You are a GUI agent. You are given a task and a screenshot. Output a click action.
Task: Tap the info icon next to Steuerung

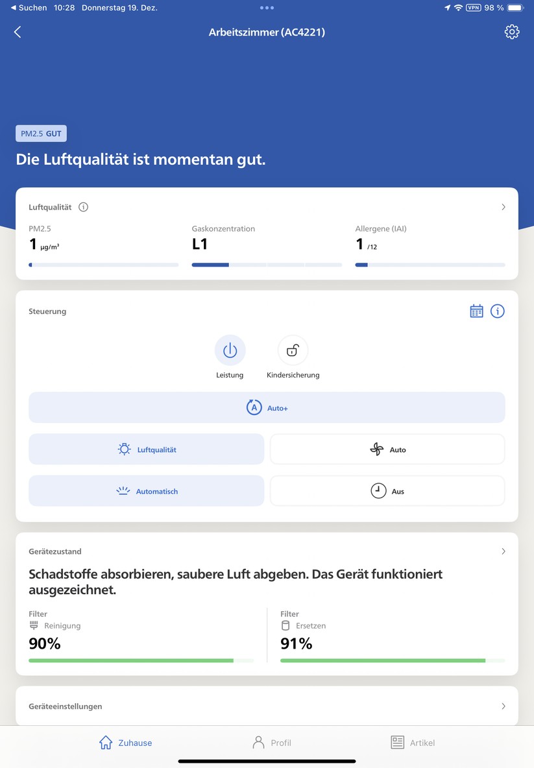[498, 311]
